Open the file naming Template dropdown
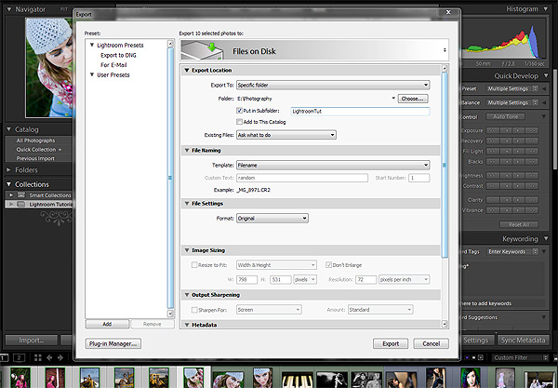This screenshot has width=558, height=388. pos(333,166)
